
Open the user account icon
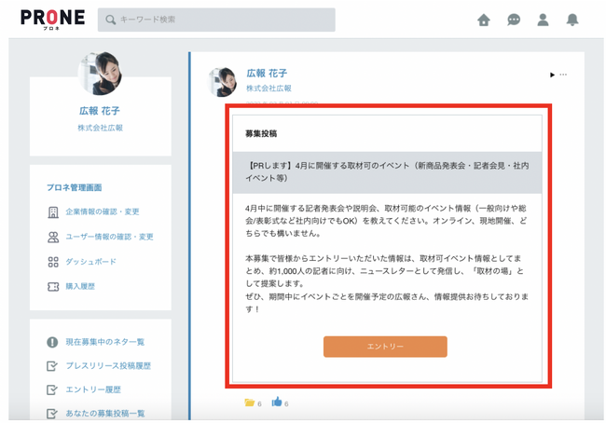point(543,20)
